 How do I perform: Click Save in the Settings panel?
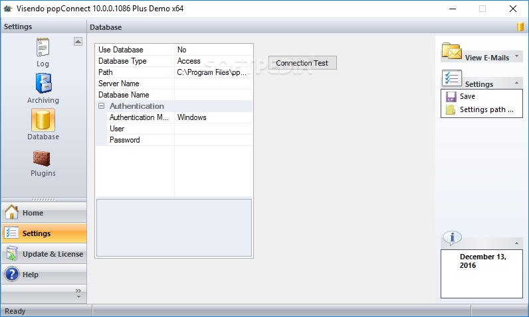click(x=467, y=96)
